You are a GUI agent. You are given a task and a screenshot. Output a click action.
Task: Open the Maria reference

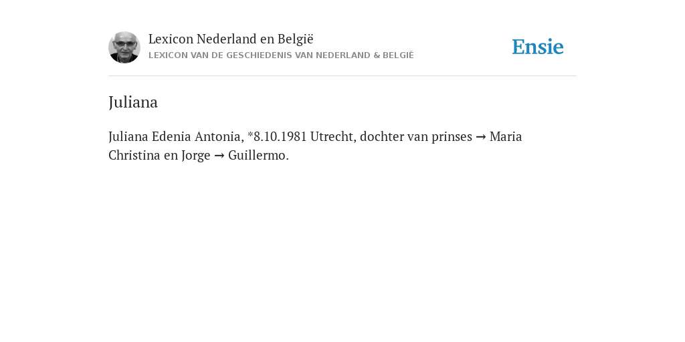[506, 136]
